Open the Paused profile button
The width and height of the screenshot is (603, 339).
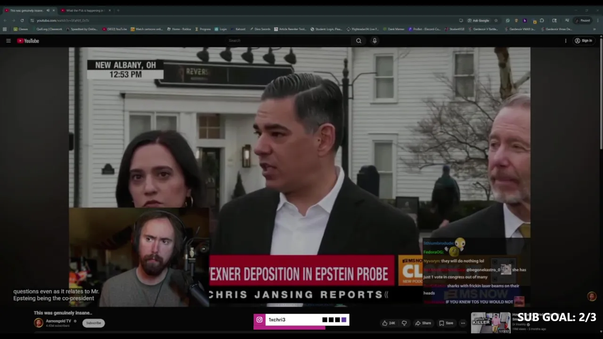tap(583, 21)
